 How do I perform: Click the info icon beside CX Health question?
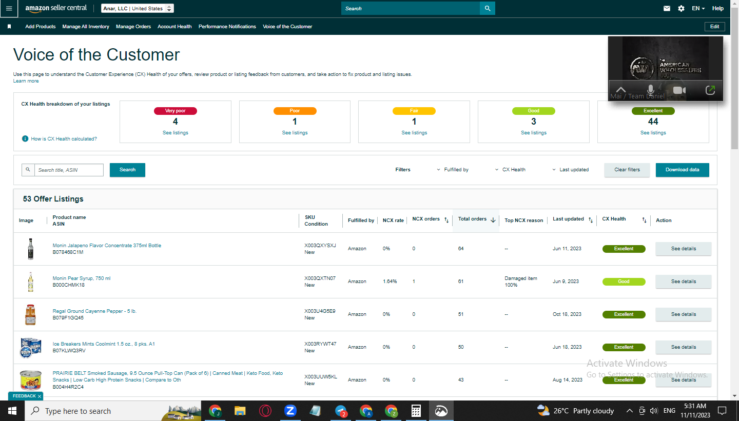tap(25, 139)
